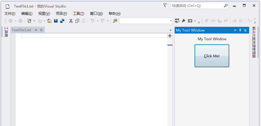Close My Tool Window panel
This screenshot has width=261, height=126.
click(x=245, y=30)
